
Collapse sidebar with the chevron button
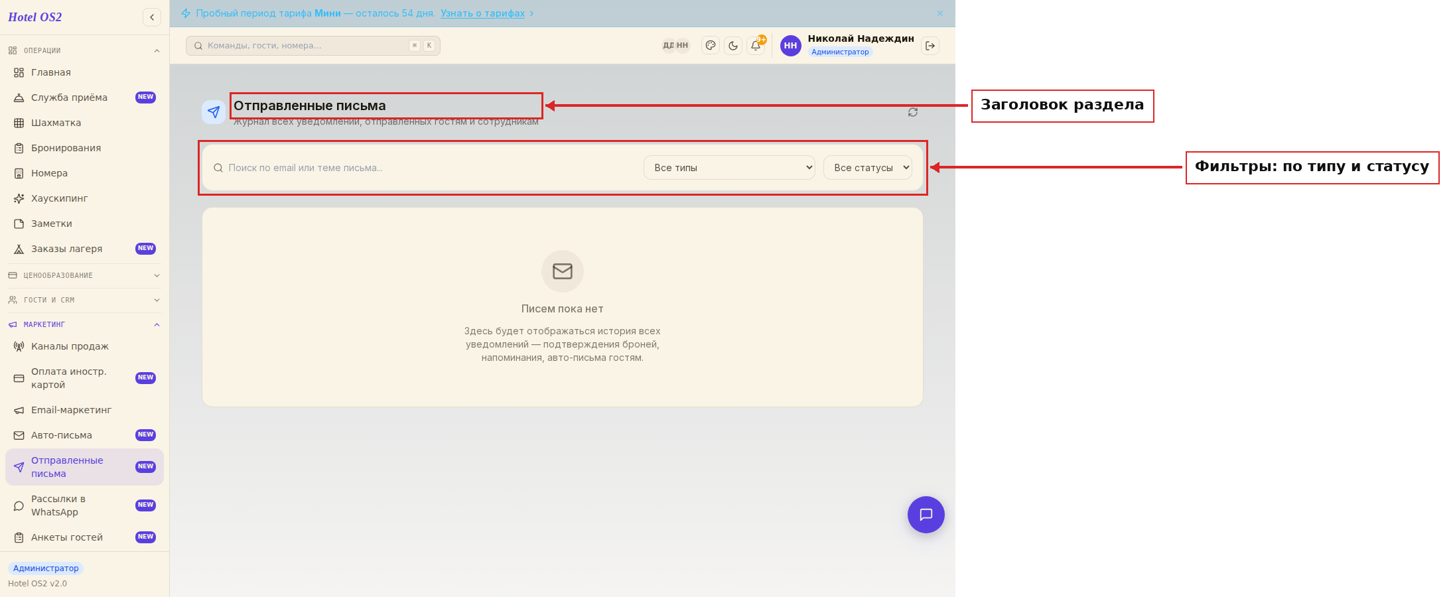click(152, 17)
